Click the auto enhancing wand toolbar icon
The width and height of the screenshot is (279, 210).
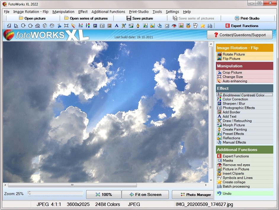[73, 26]
